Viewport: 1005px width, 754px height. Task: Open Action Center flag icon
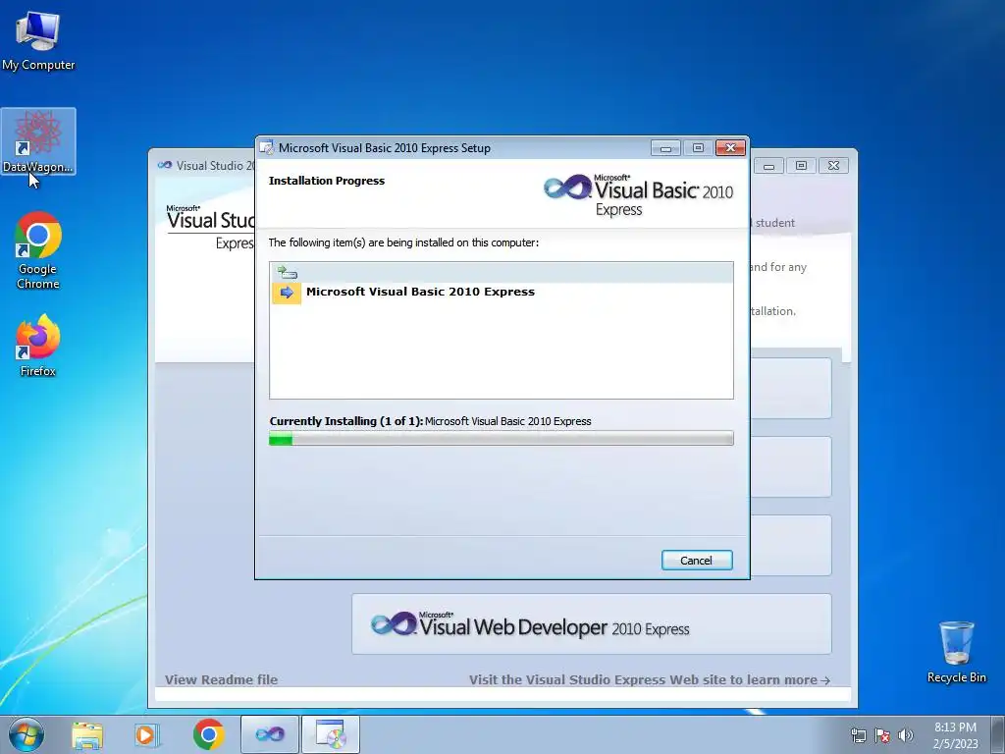[882, 735]
